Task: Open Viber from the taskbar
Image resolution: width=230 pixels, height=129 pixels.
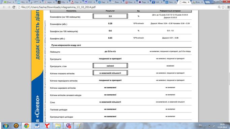Action: pos(68,126)
